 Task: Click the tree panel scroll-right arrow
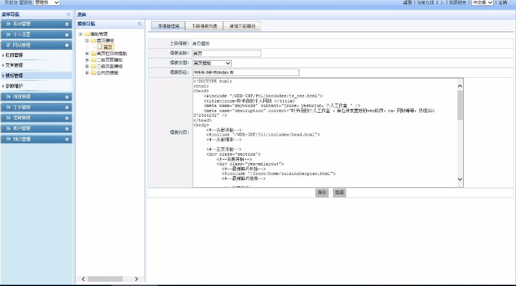[x=136, y=279]
